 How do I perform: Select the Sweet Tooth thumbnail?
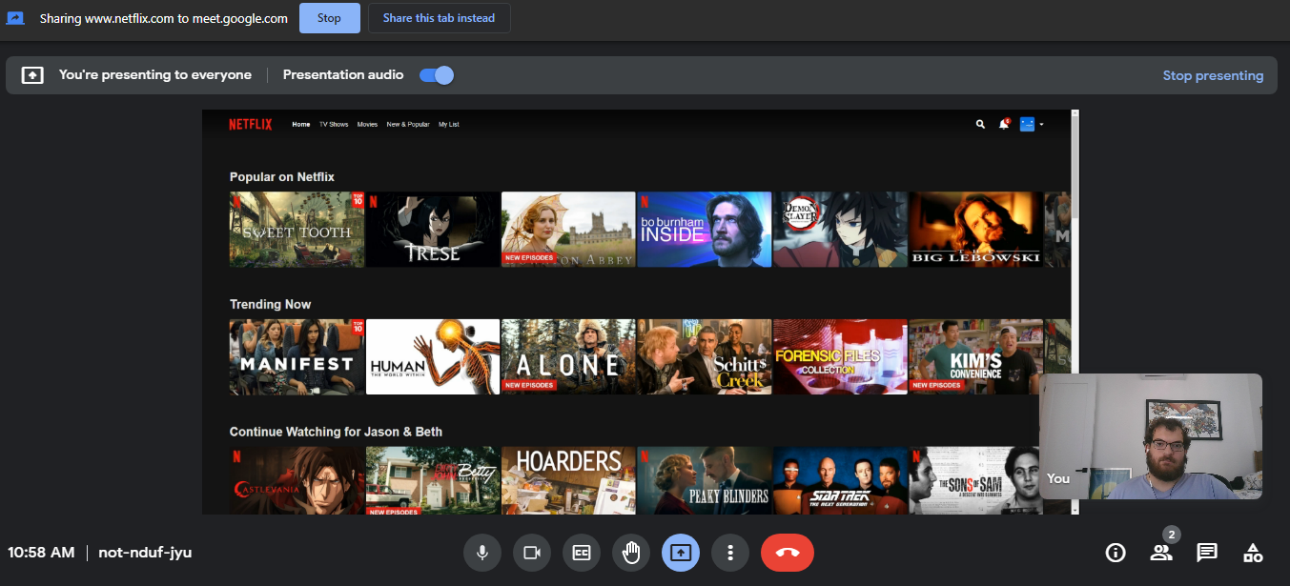(297, 230)
